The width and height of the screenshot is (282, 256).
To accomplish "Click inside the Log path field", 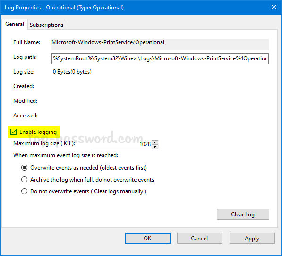I will click(160, 58).
